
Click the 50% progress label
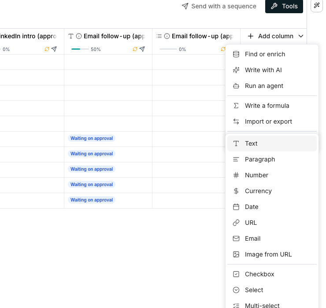(96, 49)
